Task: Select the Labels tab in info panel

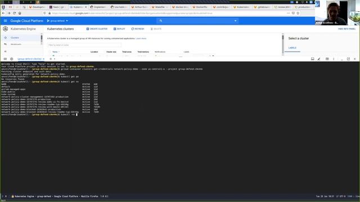Action: click(x=292, y=48)
